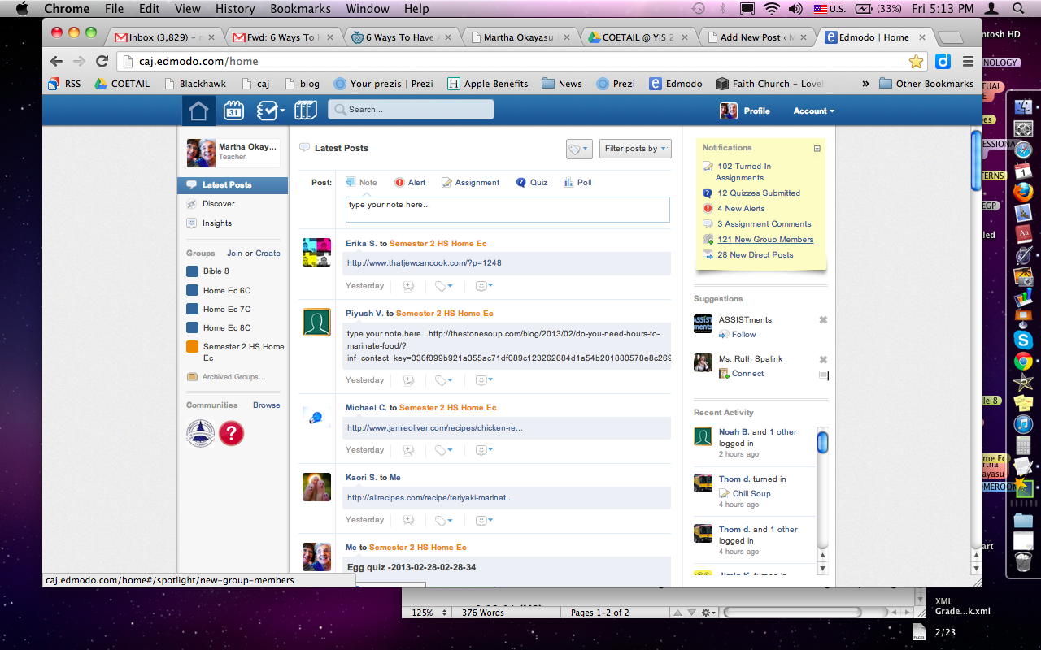Click the Recent Activity scrollbar thumb
This screenshot has height=650, width=1041.
(822, 442)
